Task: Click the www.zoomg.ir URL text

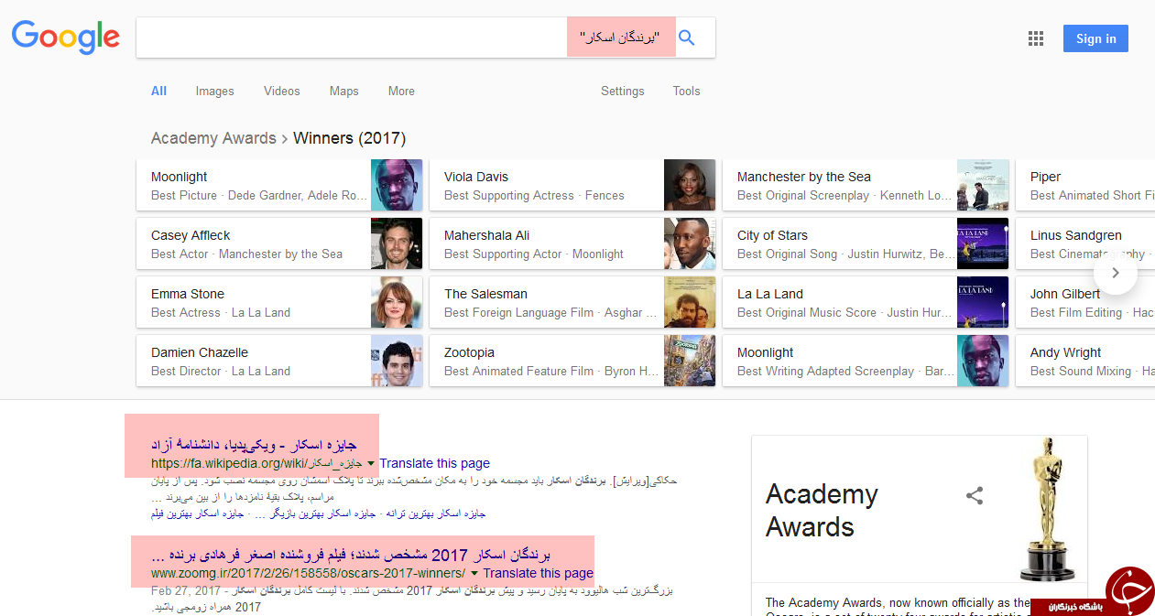Action: [x=309, y=573]
